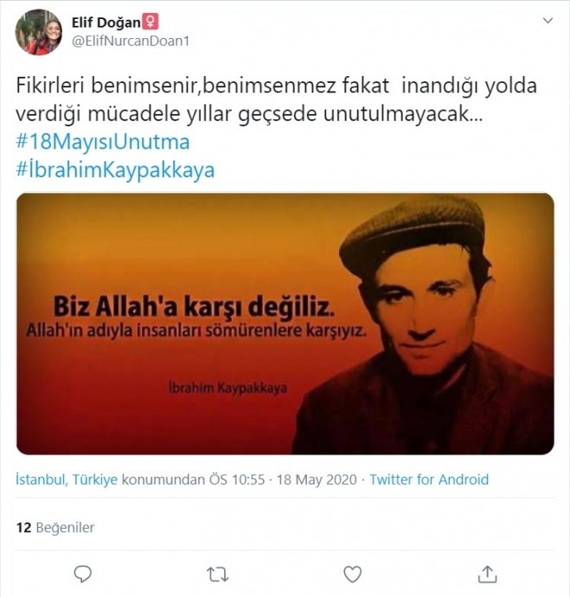This screenshot has width=570, height=597.
Task: Click the 'İbrahim Kaypakkaya' caption in the image
Action: pos(227,388)
